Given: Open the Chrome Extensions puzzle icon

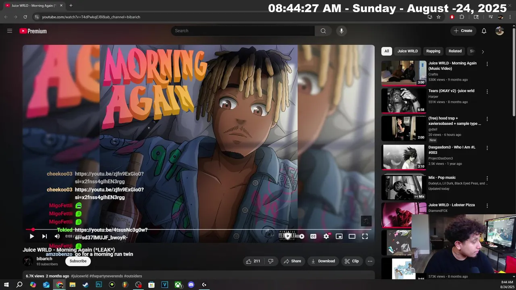Looking at the screenshot, I should pyautogui.click(x=462, y=17).
